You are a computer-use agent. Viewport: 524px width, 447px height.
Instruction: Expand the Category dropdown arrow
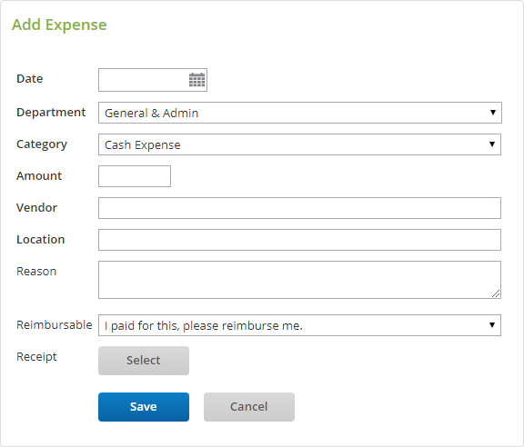click(x=492, y=144)
